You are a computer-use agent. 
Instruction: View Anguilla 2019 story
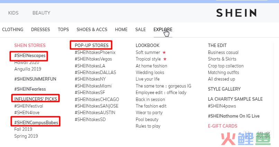coord(28,69)
